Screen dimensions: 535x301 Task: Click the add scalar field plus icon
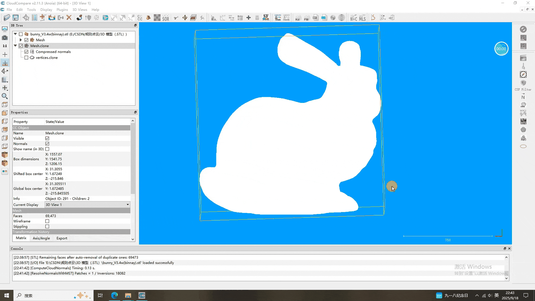pyautogui.click(x=248, y=18)
